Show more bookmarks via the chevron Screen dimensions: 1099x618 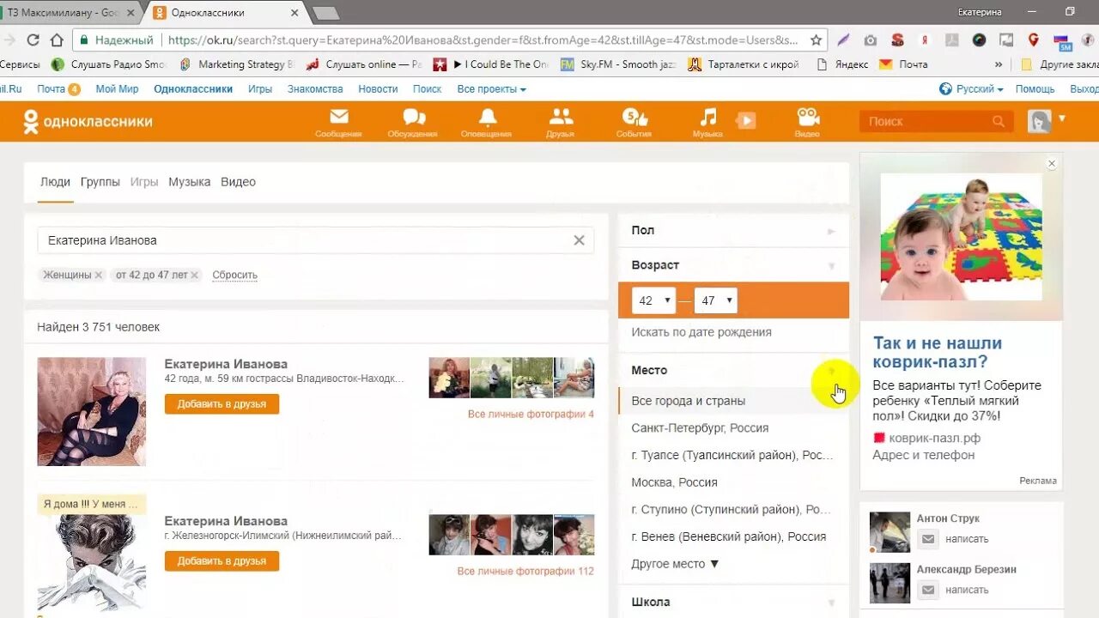click(x=999, y=64)
